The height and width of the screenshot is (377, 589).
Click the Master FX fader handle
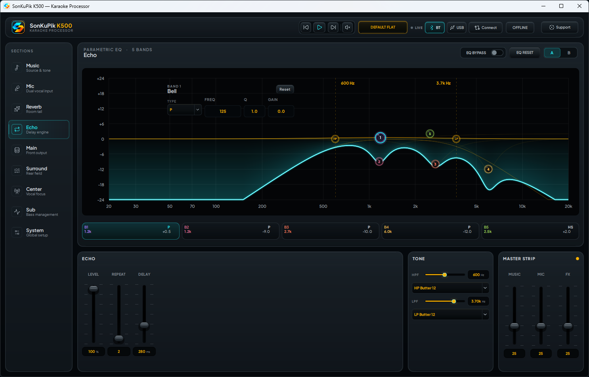click(568, 326)
